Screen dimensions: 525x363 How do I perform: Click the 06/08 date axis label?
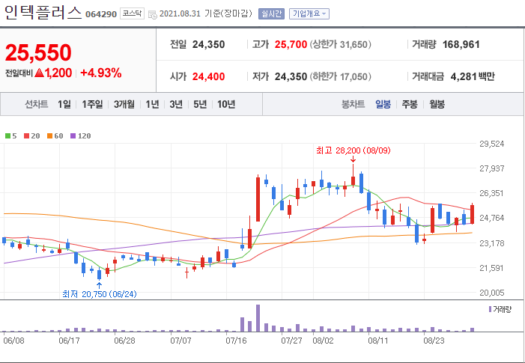click(13, 341)
